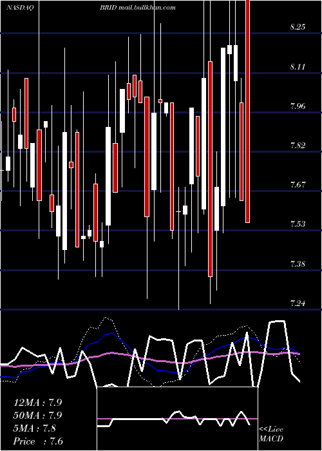Click the MACD inset panel chart

[177, 419]
